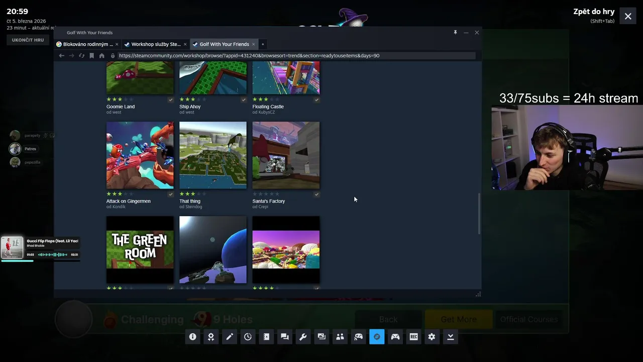Screen dimensions: 643x362
Task: Select the 'Golf With Your Friends' tab
Action: coord(224,44)
